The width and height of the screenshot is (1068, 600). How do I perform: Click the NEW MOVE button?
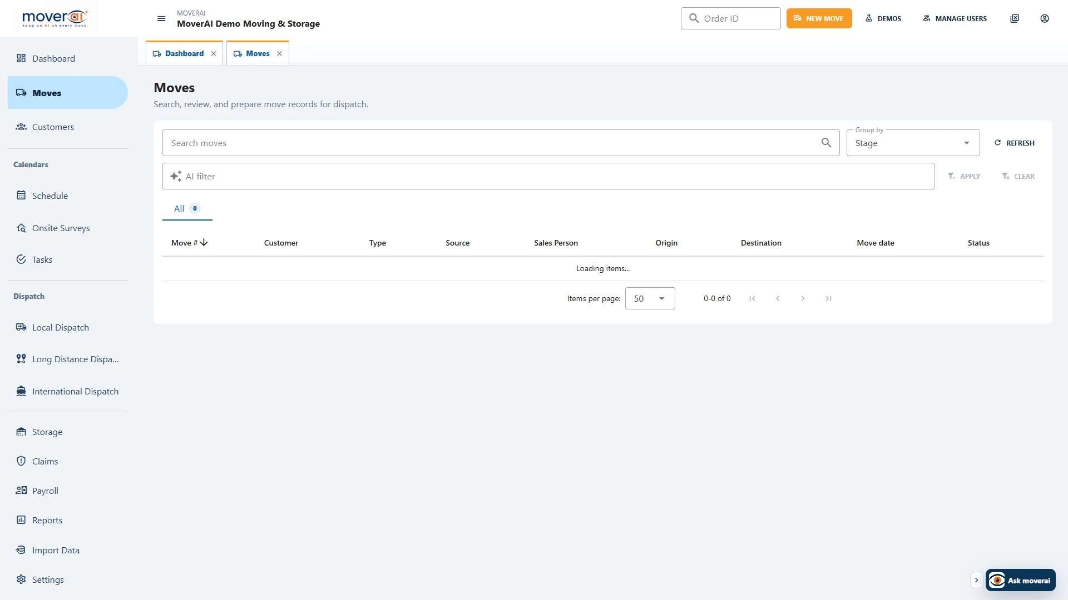[819, 18]
